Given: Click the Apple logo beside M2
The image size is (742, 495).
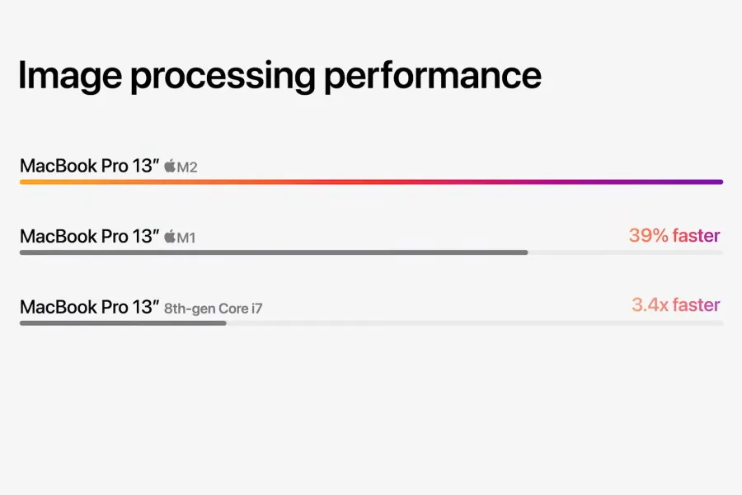Looking at the screenshot, I should tap(169, 166).
